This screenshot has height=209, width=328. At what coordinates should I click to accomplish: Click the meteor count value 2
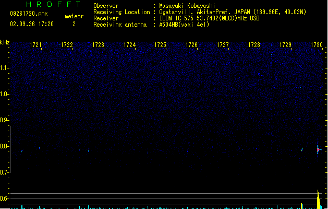(x=74, y=24)
